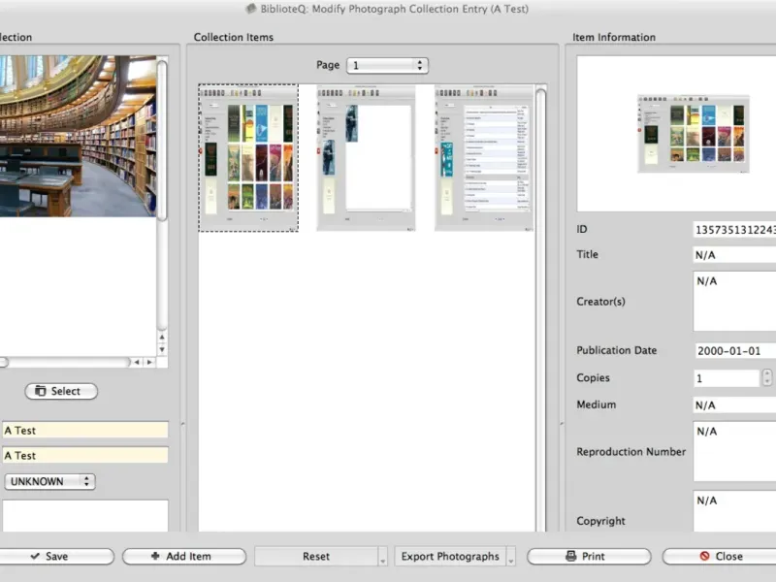The height and width of the screenshot is (582, 776).
Task: Save the photograph collection entry
Action: (56, 556)
